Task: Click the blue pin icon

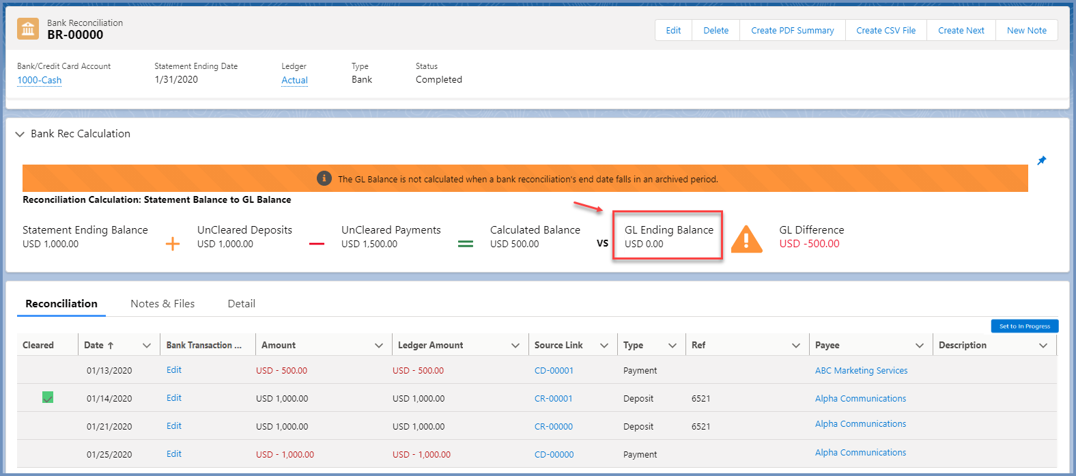Action: [x=1041, y=160]
